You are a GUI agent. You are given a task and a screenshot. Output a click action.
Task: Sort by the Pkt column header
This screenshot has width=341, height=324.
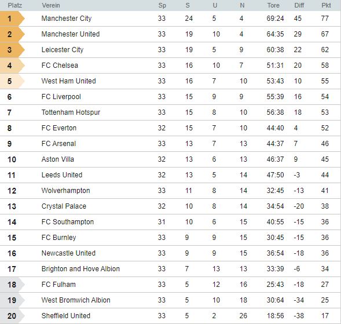click(326, 5)
